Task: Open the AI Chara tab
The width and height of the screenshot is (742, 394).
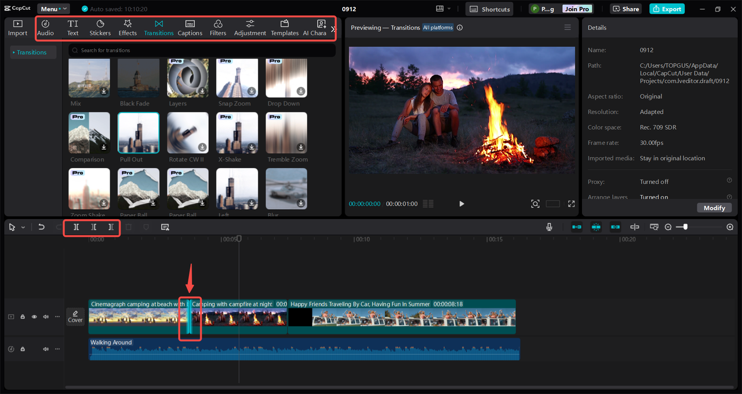Action: point(315,28)
